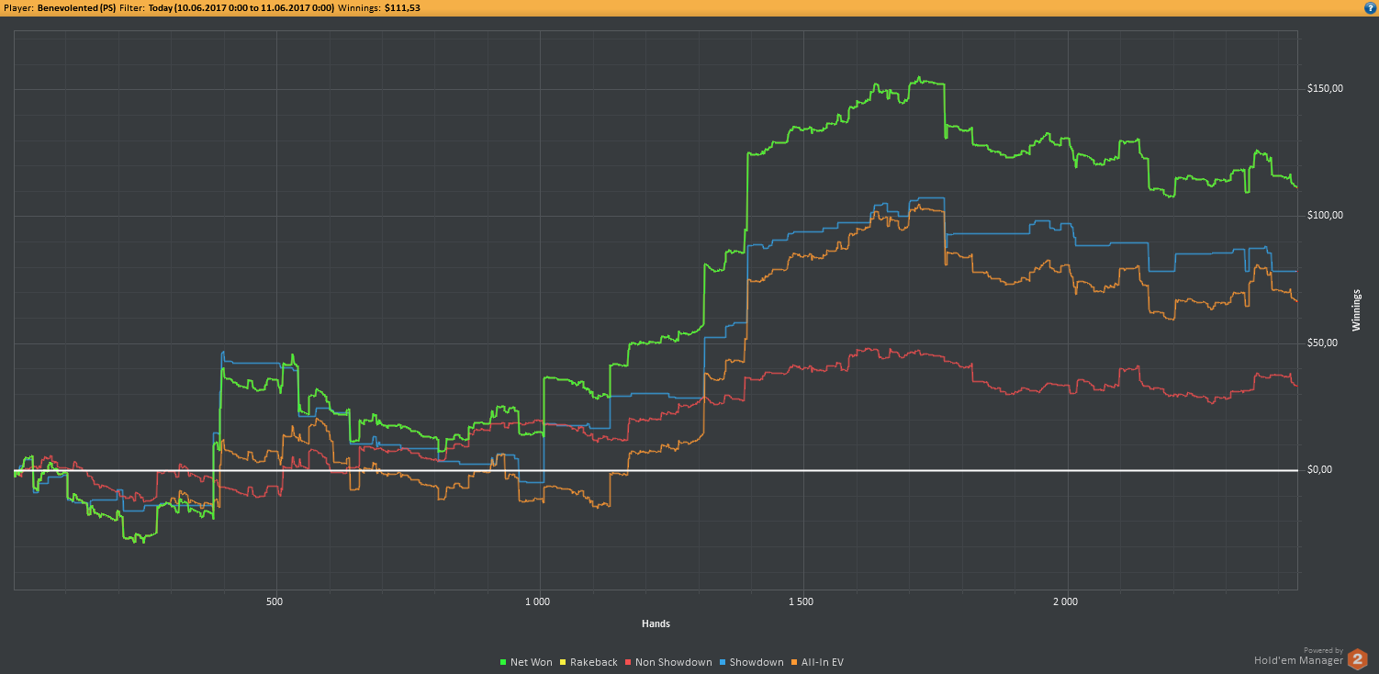1379x674 pixels.
Task: Click the yellow Rakeback legend swatch
Action: point(563,662)
